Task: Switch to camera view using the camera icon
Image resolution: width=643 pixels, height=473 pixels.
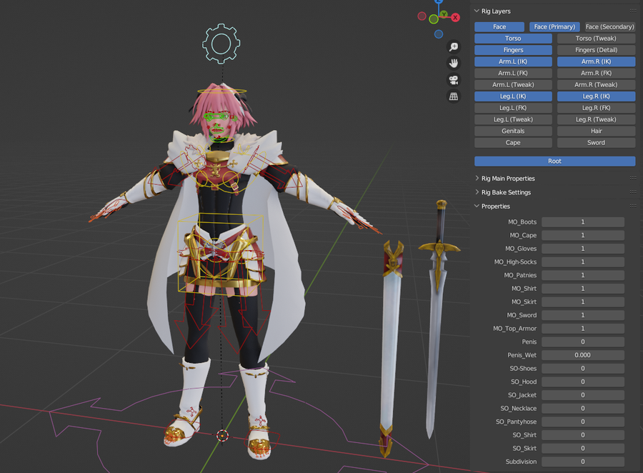Action: pos(452,79)
